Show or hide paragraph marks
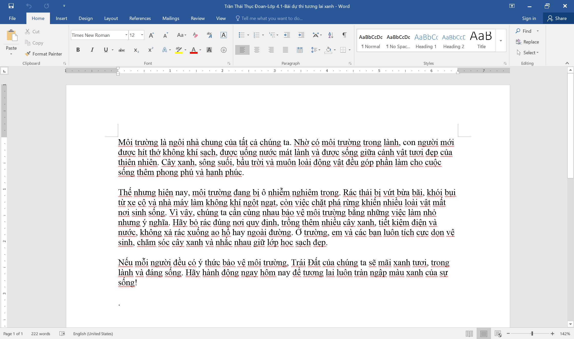 [x=345, y=35]
